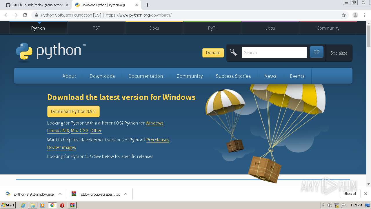The height and width of the screenshot is (209, 371).
Task: Close the Download Python tab
Action: point(137,5)
